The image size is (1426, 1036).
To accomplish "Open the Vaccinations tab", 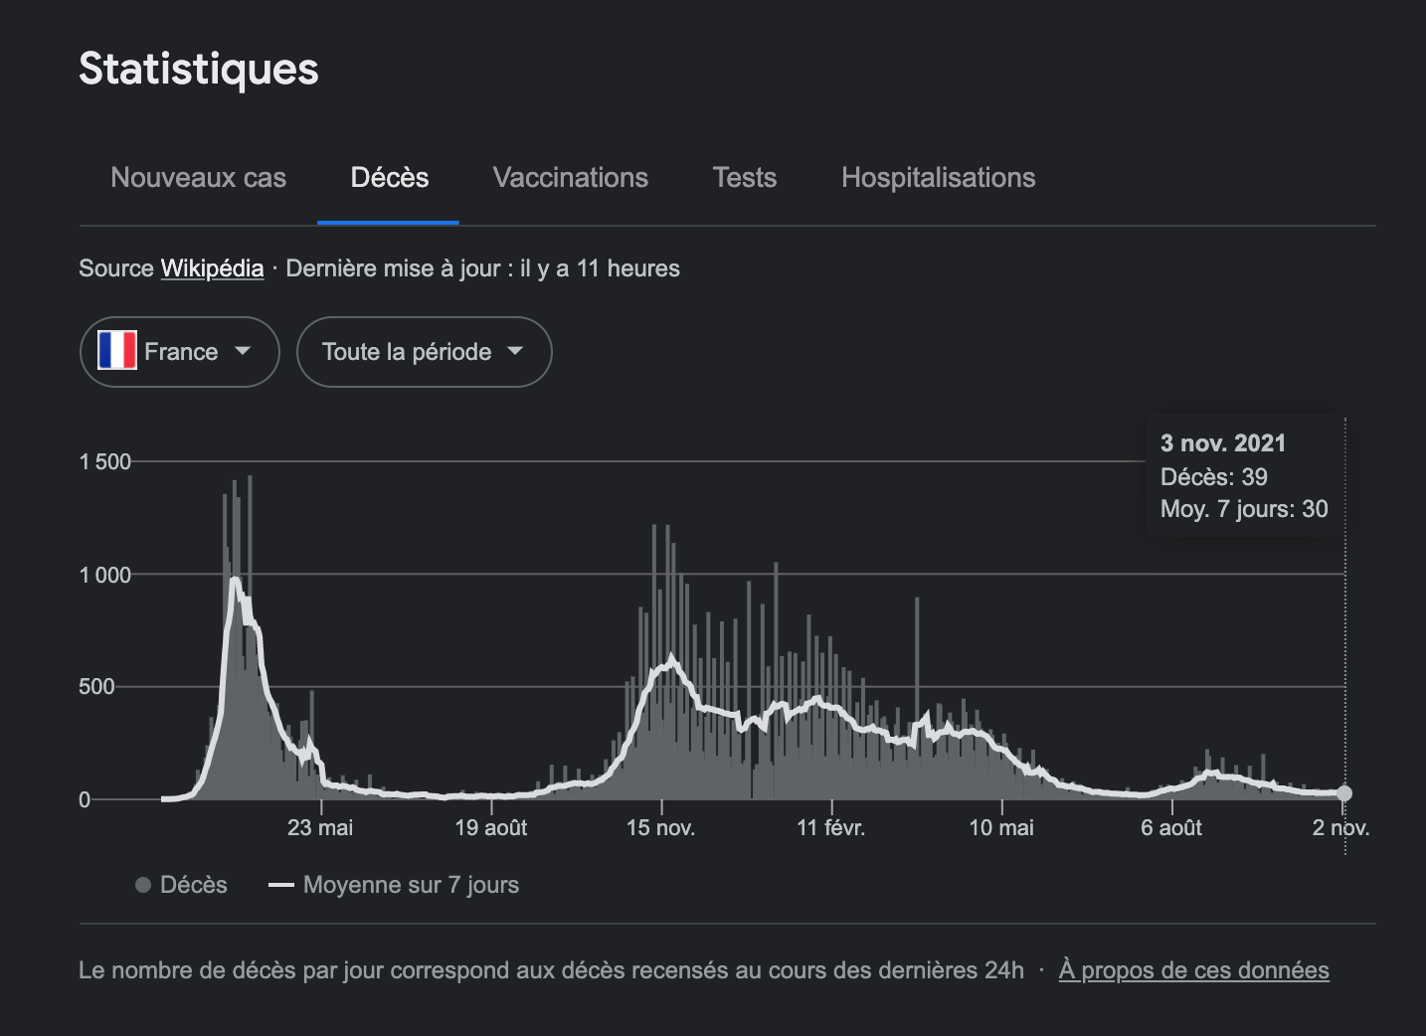I will coord(570,178).
